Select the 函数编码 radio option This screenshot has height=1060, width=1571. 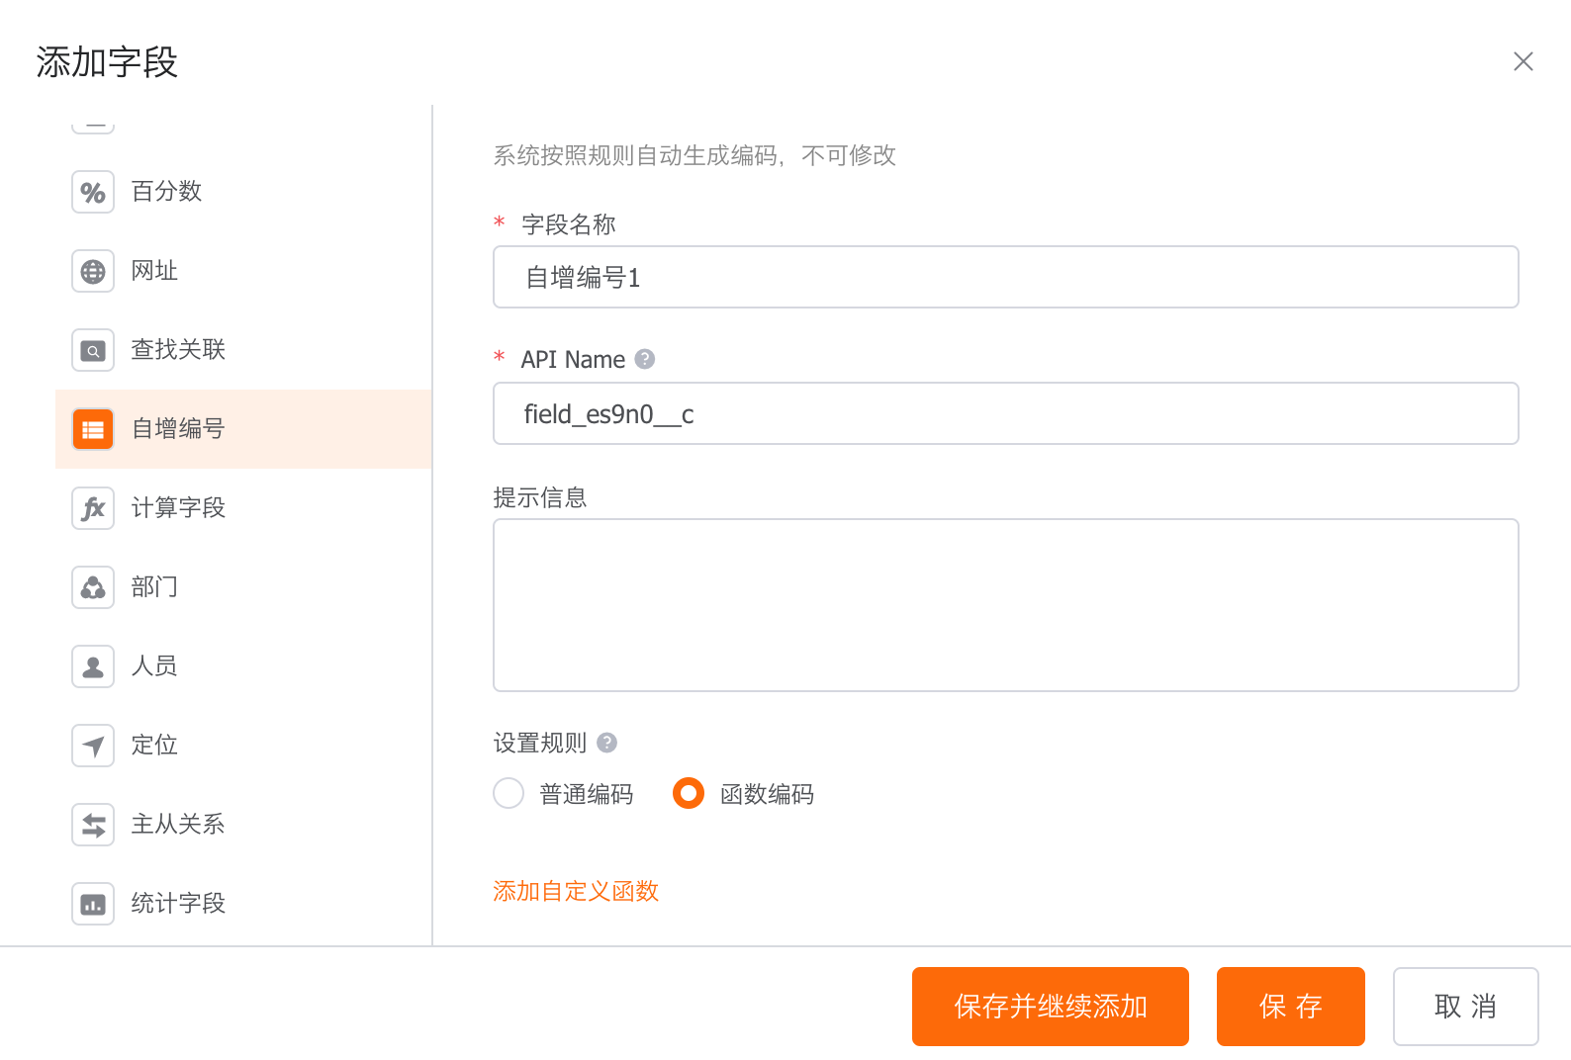(689, 793)
